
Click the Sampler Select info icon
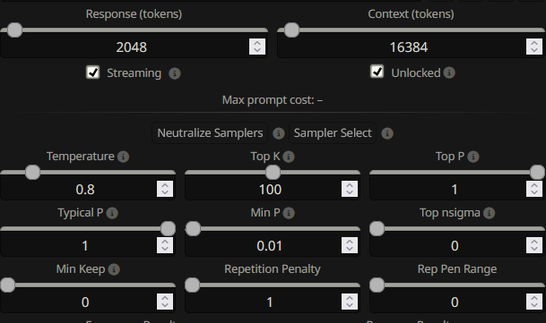coord(387,133)
